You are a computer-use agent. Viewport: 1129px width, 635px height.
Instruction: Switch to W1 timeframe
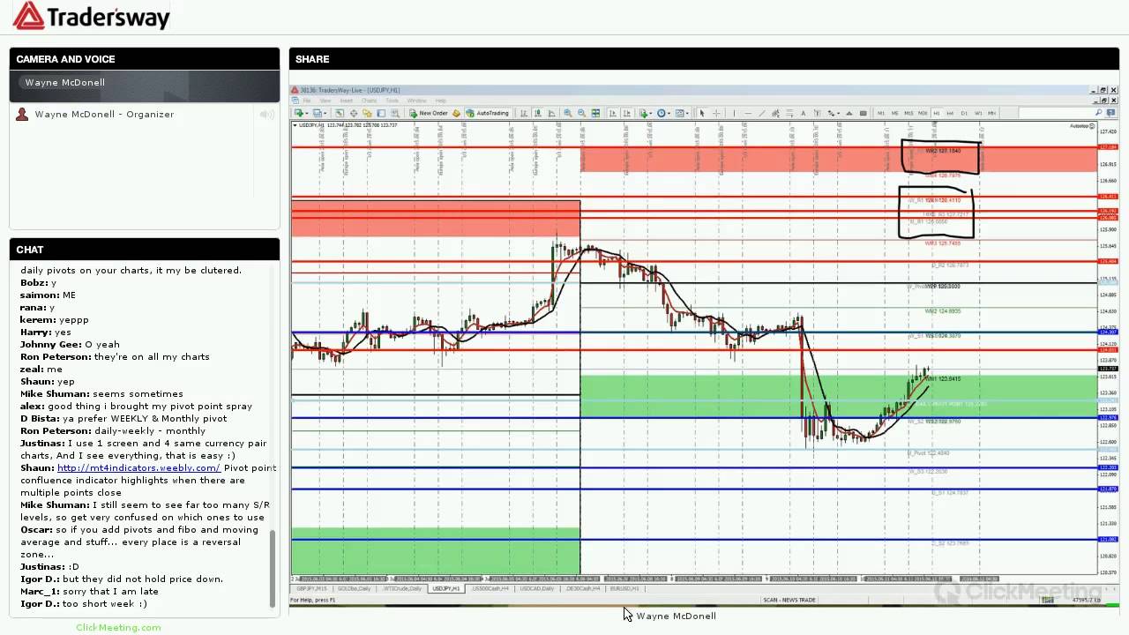point(978,113)
